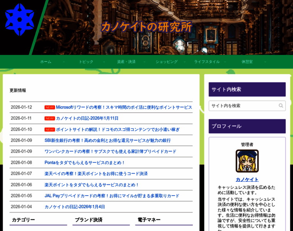Expand the 資産・決済 dropdown arrow
This screenshot has width=293, height=231.
click(144, 62)
